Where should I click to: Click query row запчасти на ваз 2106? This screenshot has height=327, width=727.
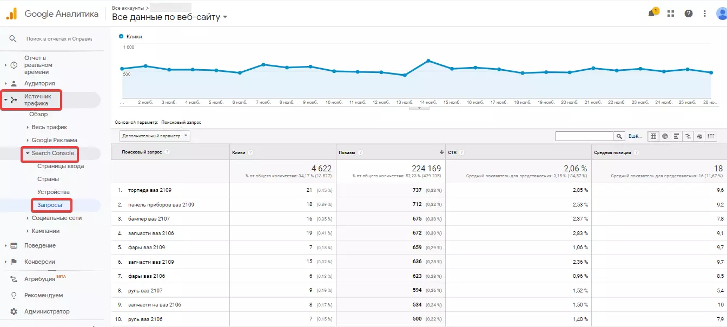click(x=155, y=304)
